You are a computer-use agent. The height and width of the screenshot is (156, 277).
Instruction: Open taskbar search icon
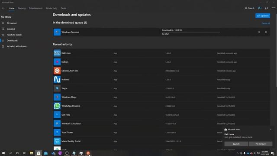pyautogui.click(x=10, y=153)
